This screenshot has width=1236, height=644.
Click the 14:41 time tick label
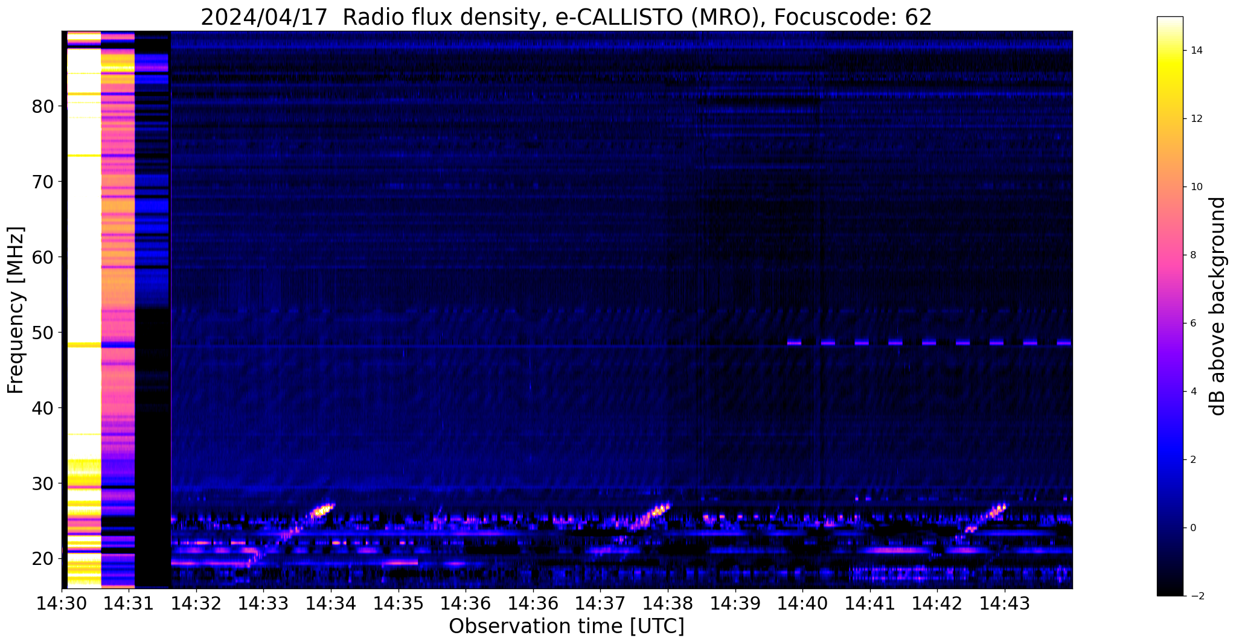pos(870,602)
